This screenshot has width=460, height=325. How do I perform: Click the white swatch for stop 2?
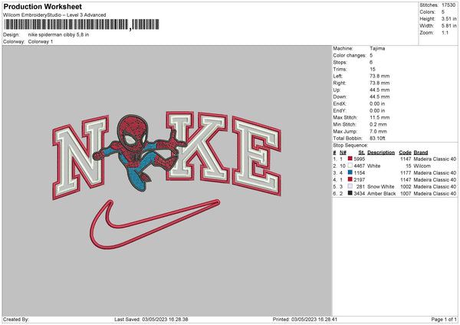point(350,166)
